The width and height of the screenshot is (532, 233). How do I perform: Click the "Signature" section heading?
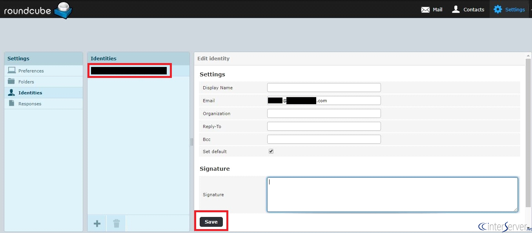215,169
